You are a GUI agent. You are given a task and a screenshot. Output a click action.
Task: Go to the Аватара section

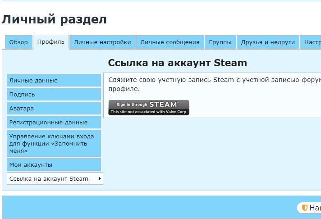pos(54,109)
